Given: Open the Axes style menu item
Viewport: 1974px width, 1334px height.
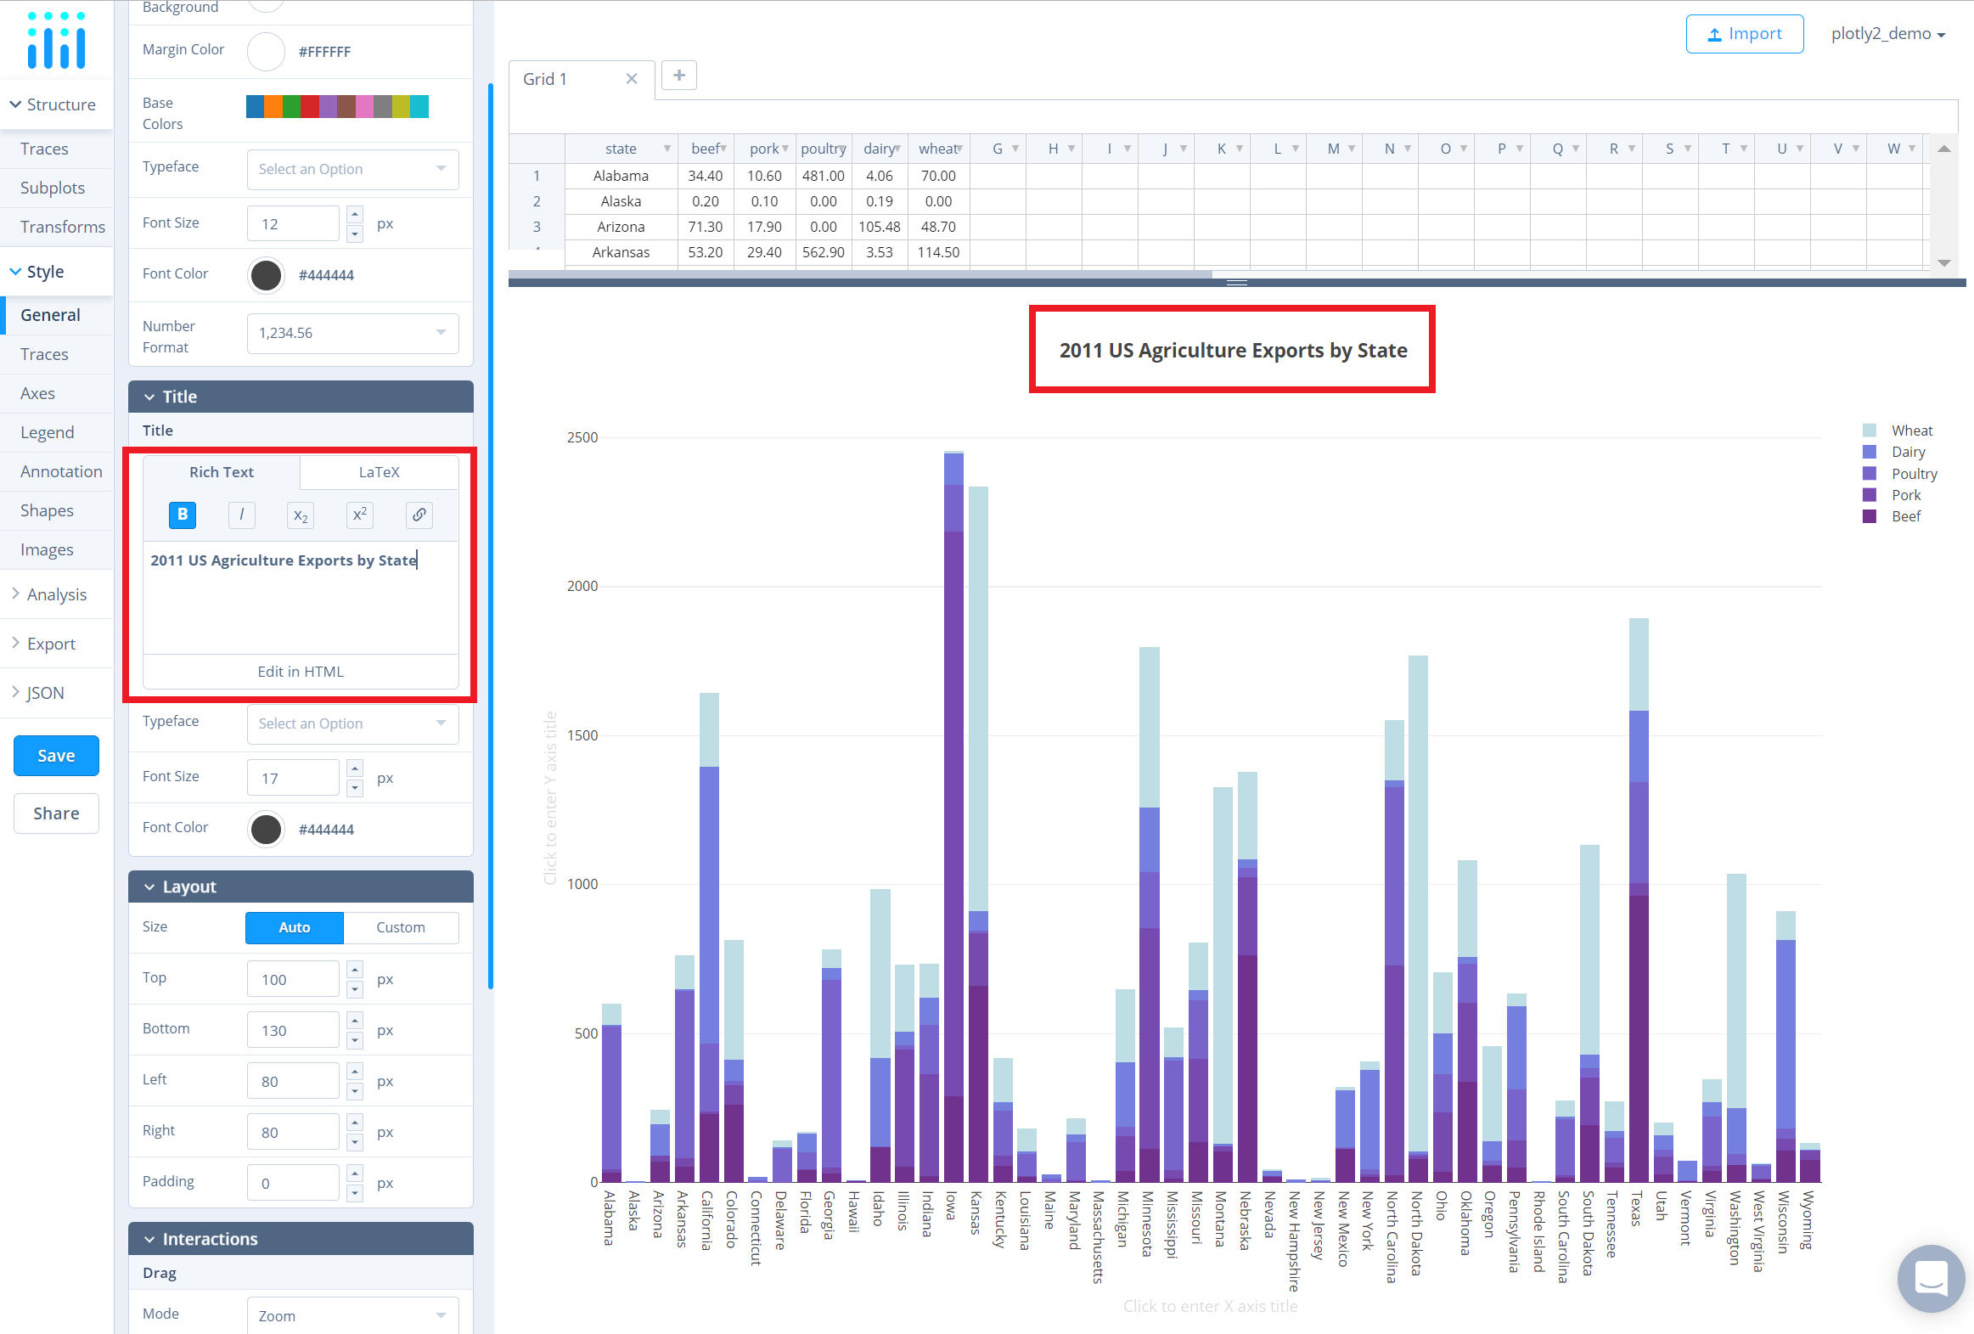Looking at the screenshot, I should click(x=37, y=393).
